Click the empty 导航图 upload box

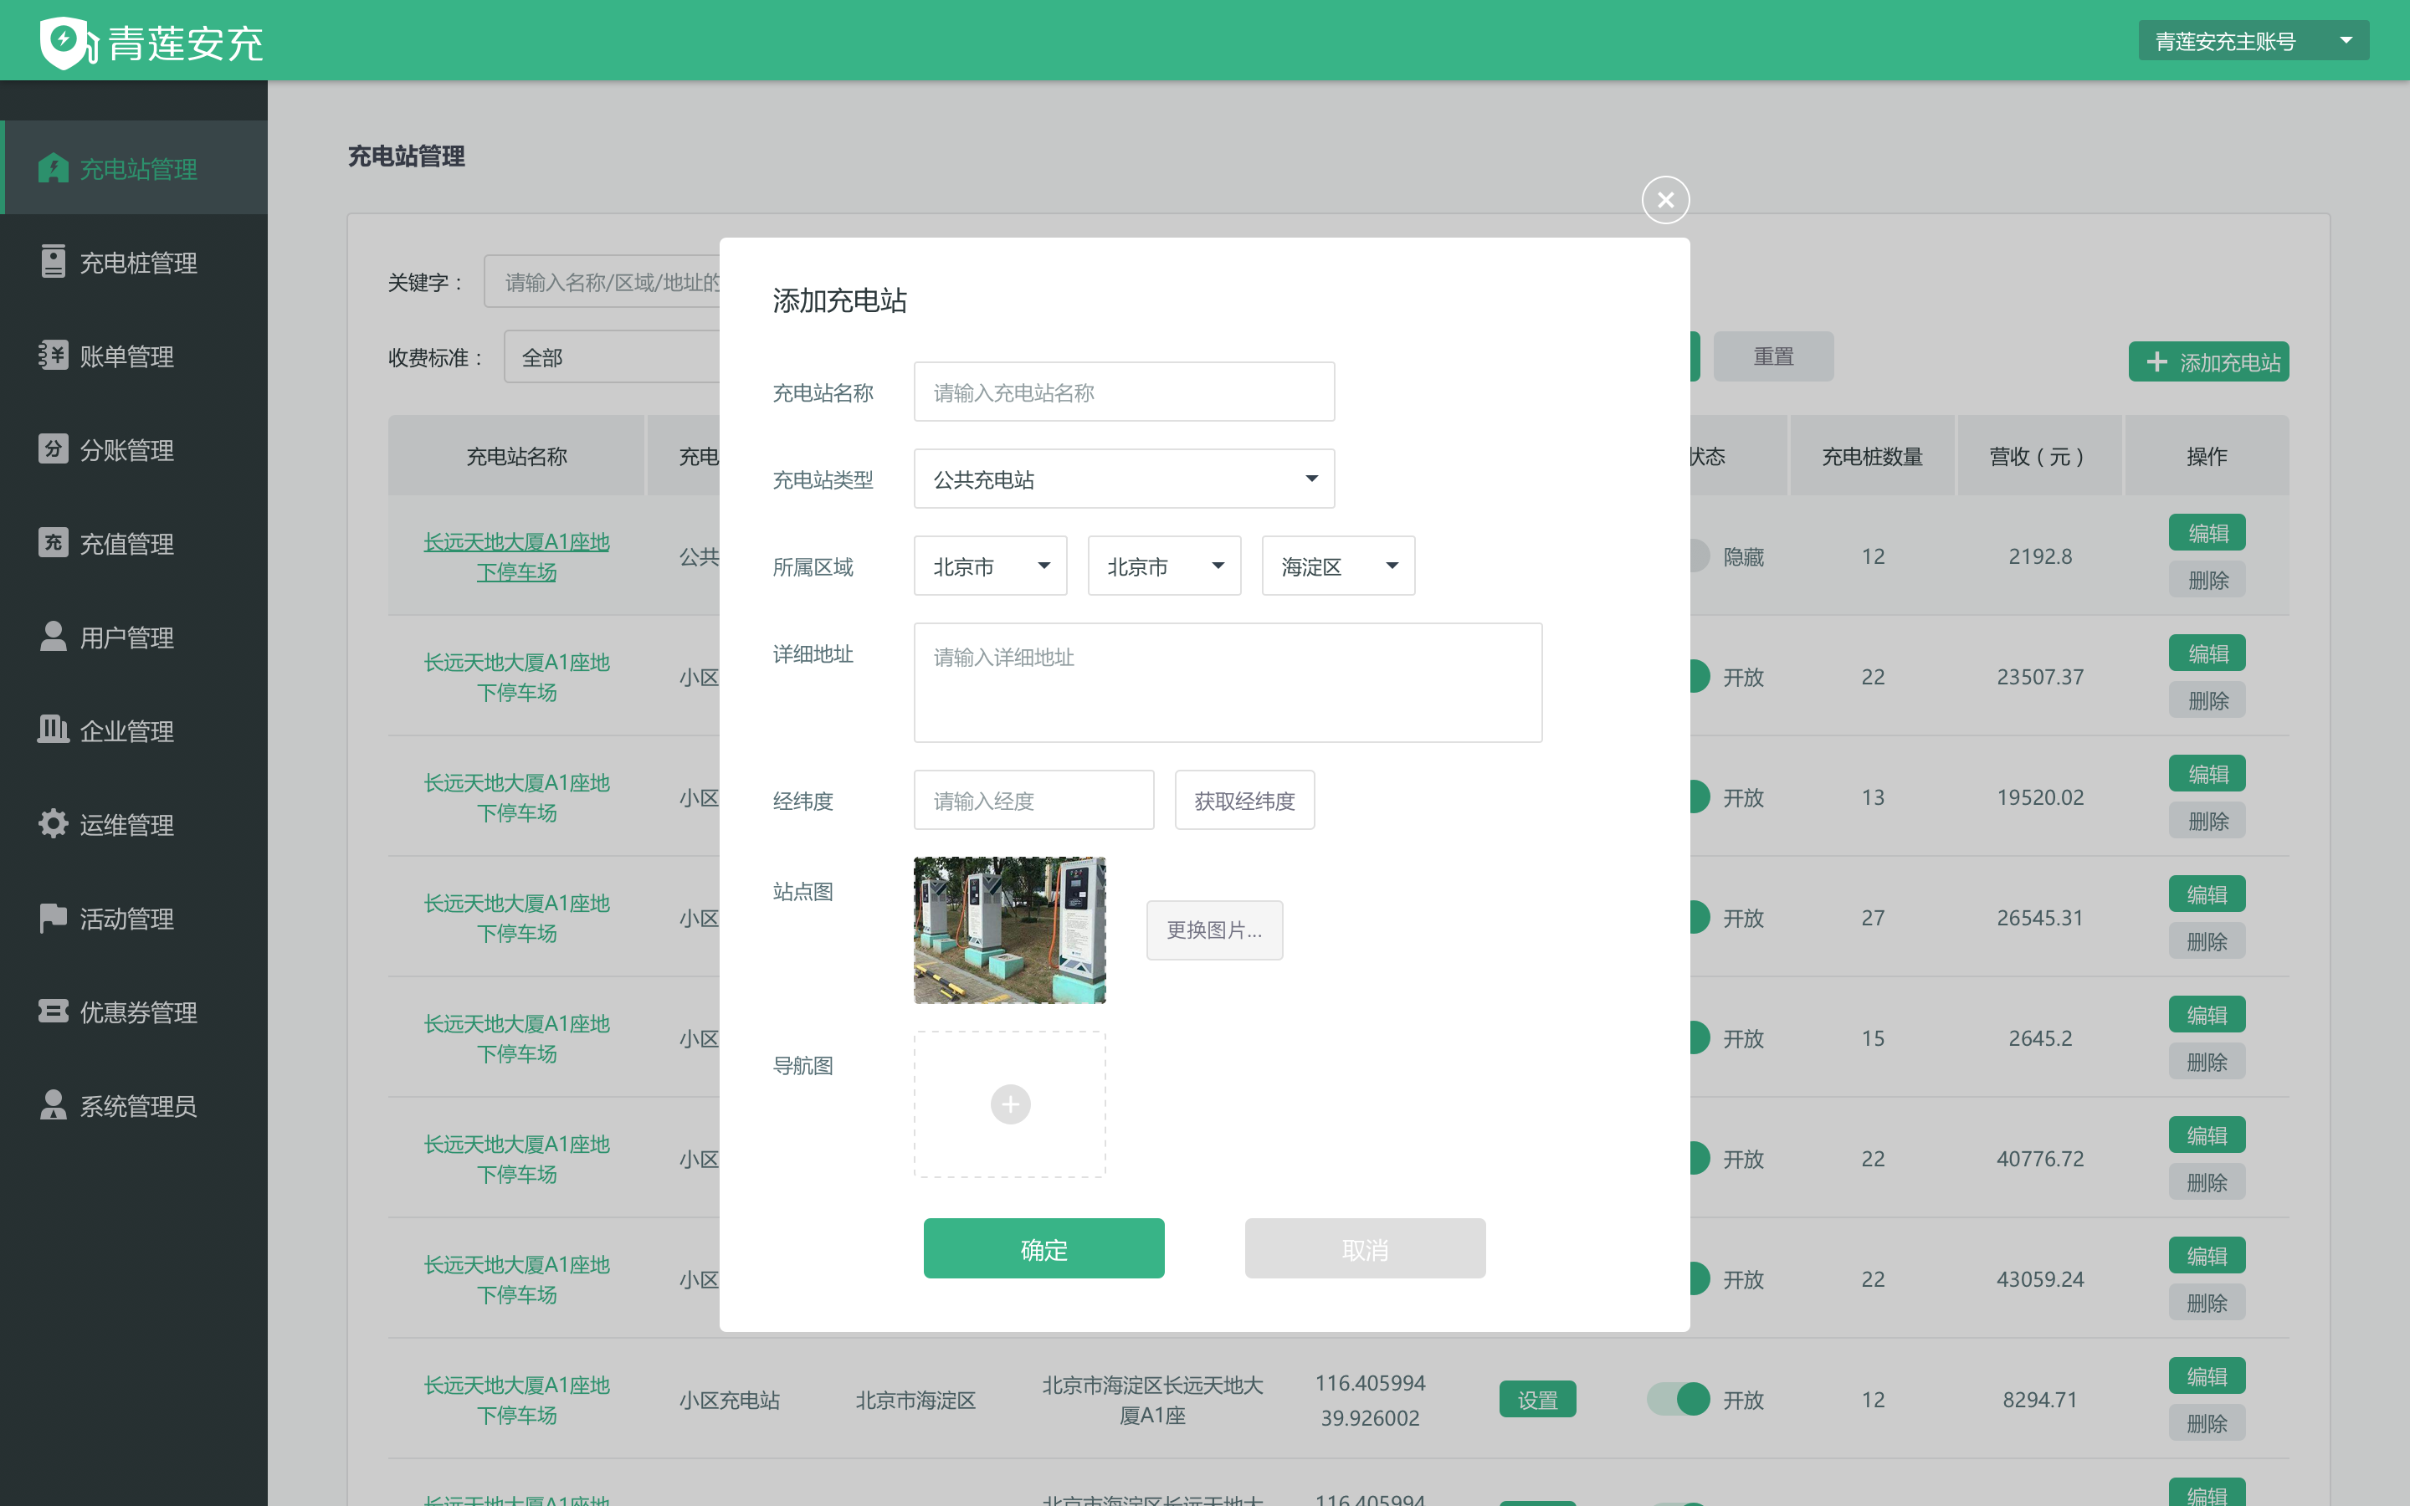point(1010,1104)
